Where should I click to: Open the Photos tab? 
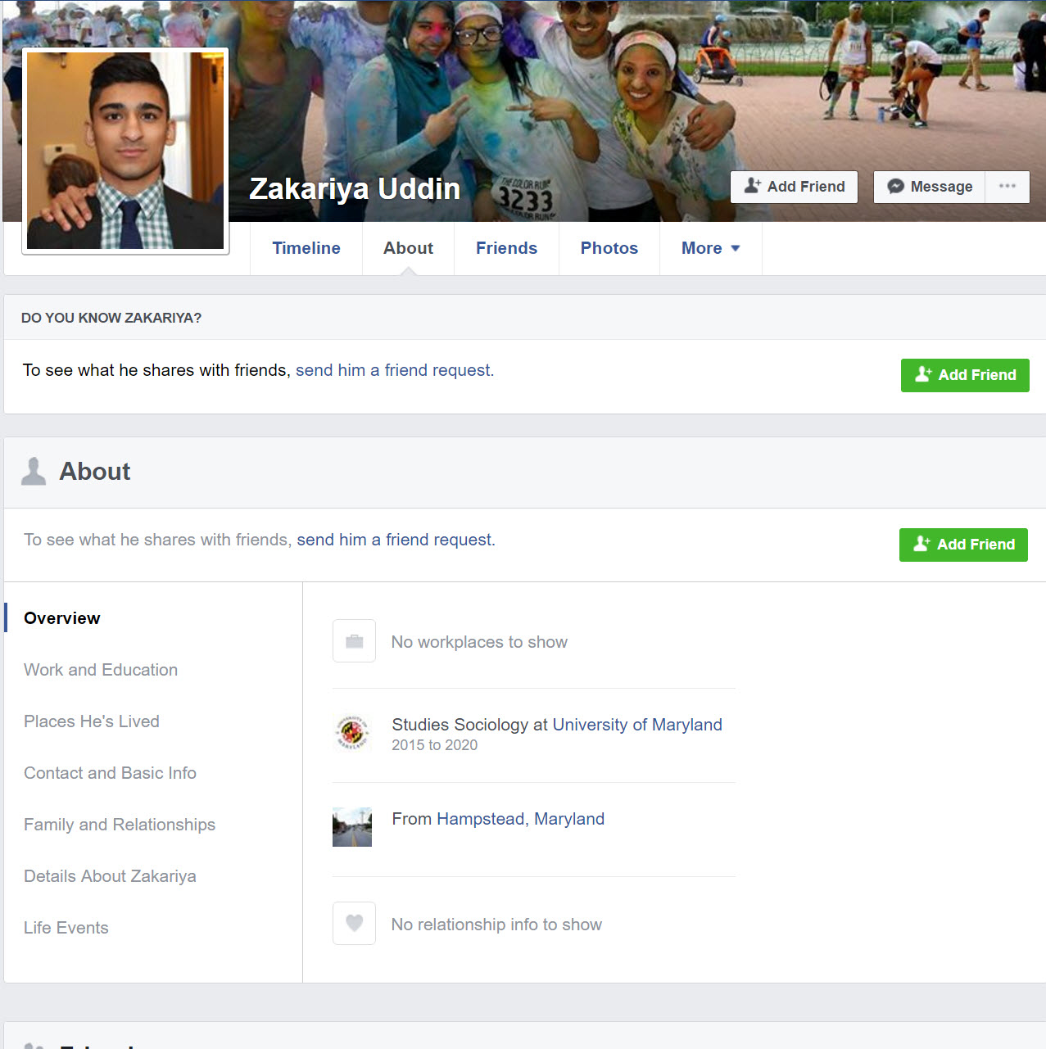click(609, 248)
